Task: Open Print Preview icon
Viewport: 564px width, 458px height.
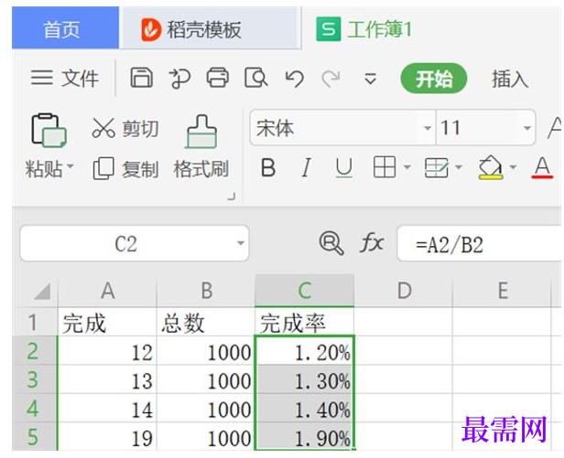Action: pos(255,78)
